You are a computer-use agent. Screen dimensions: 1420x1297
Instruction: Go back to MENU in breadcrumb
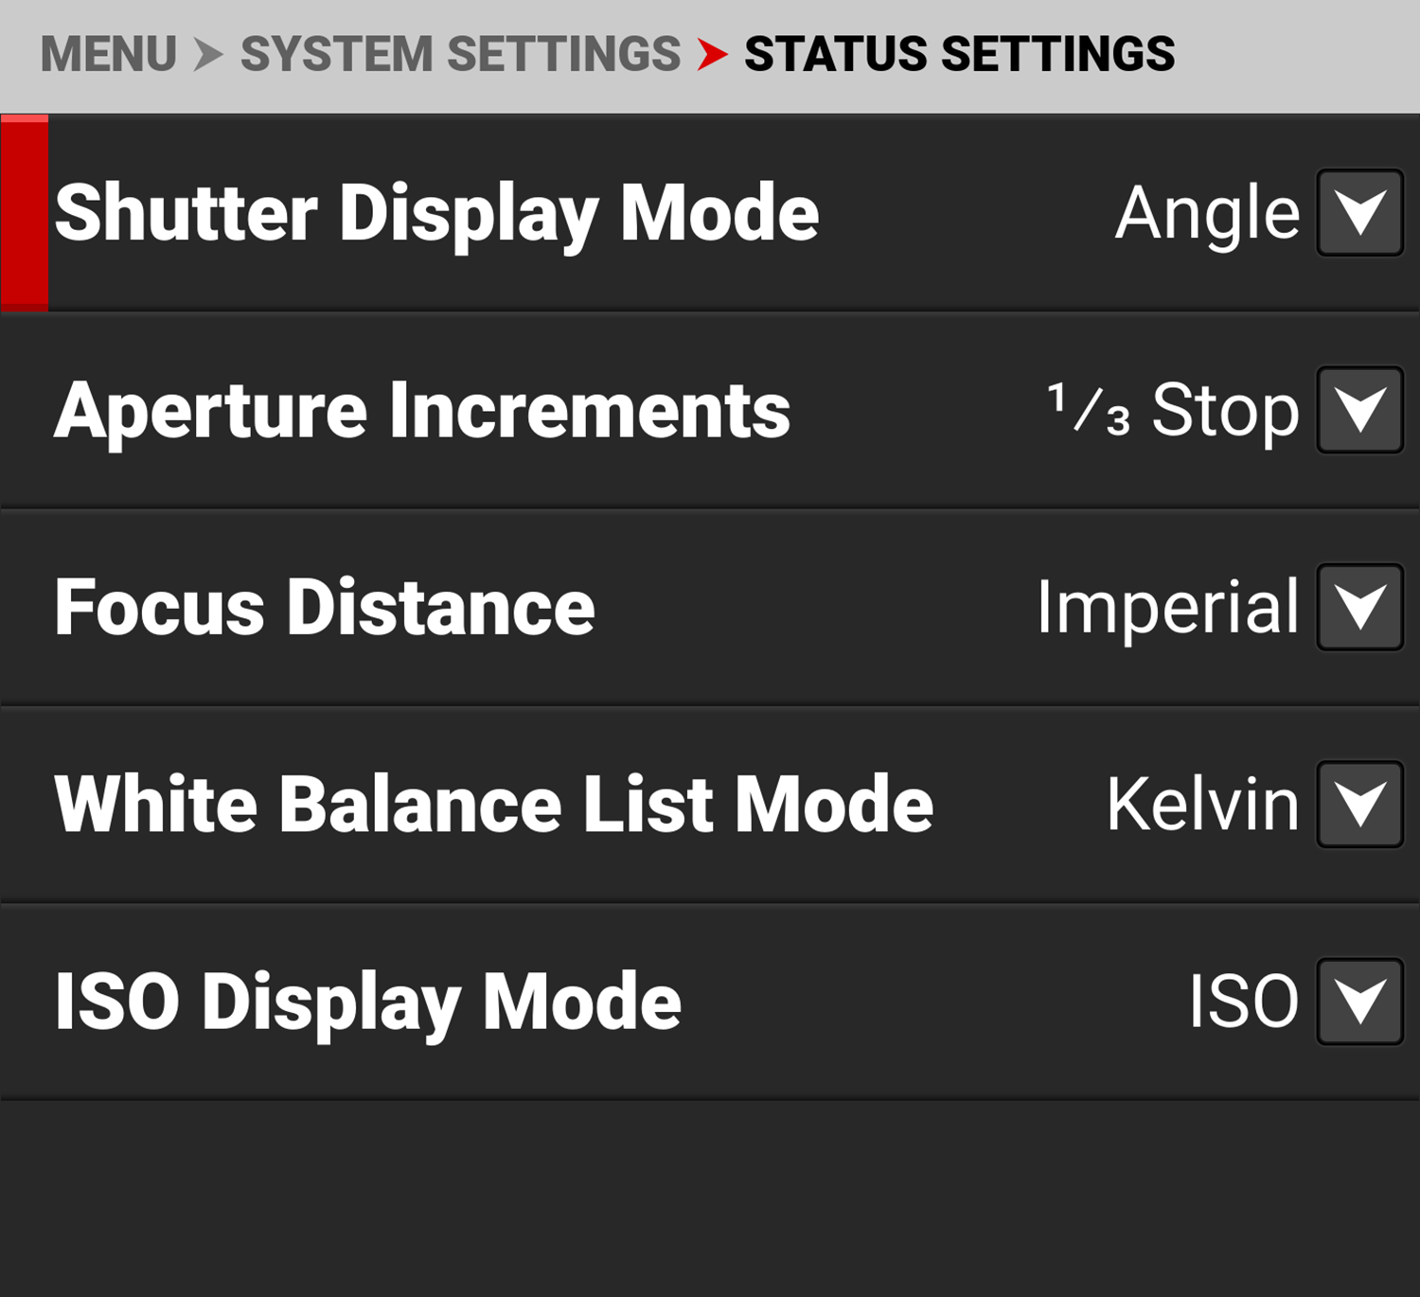(109, 54)
